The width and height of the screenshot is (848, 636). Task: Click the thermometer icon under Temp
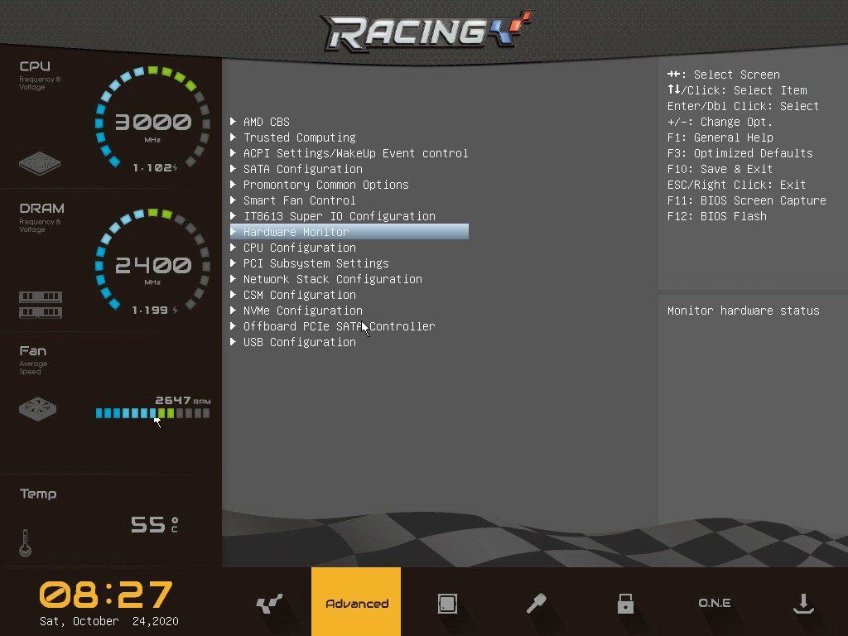(x=26, y=542)
